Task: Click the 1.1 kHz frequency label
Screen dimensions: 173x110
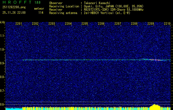Action: click(2, 36)
